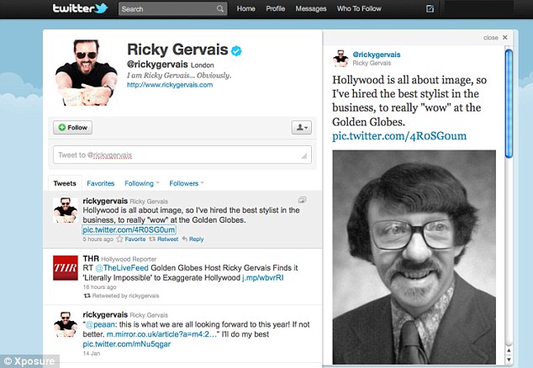Click the search magnifier icon

pos(220,9)
